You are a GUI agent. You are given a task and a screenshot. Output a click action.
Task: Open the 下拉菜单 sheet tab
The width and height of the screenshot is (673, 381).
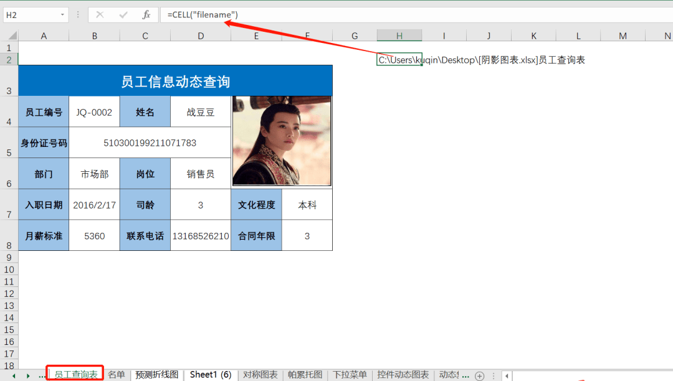(350, 375)
